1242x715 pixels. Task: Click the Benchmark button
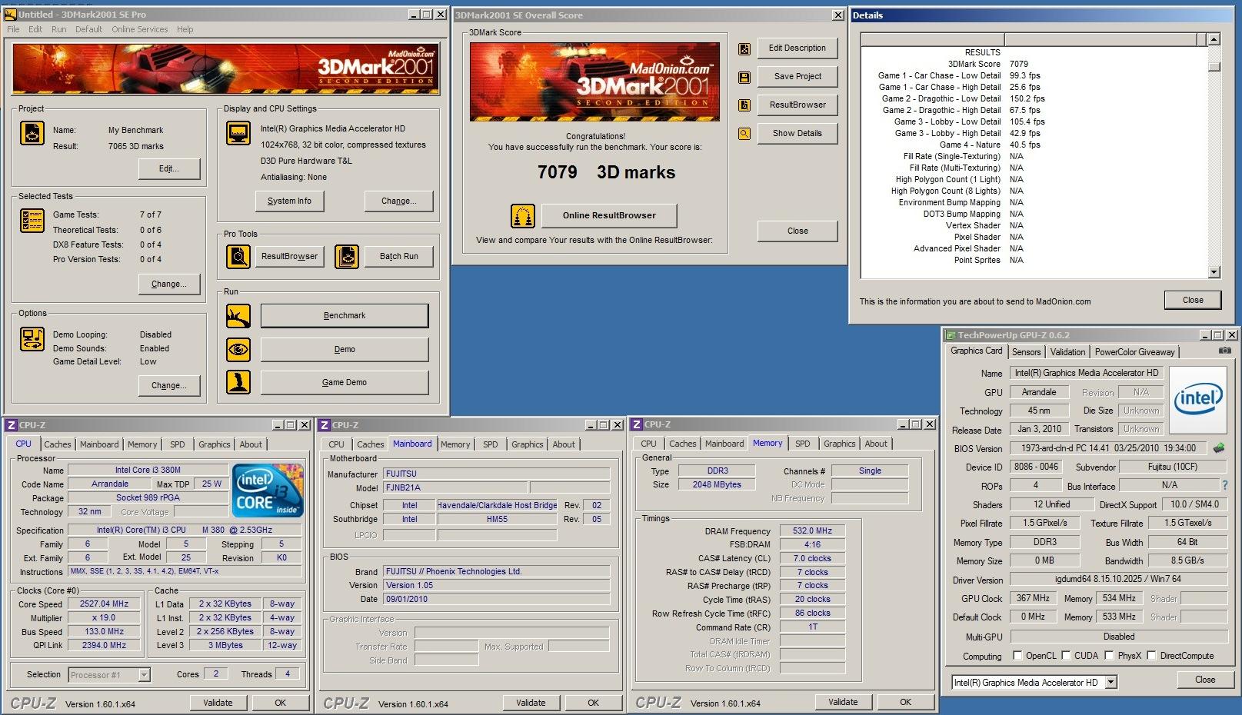[x=345, y=315]
